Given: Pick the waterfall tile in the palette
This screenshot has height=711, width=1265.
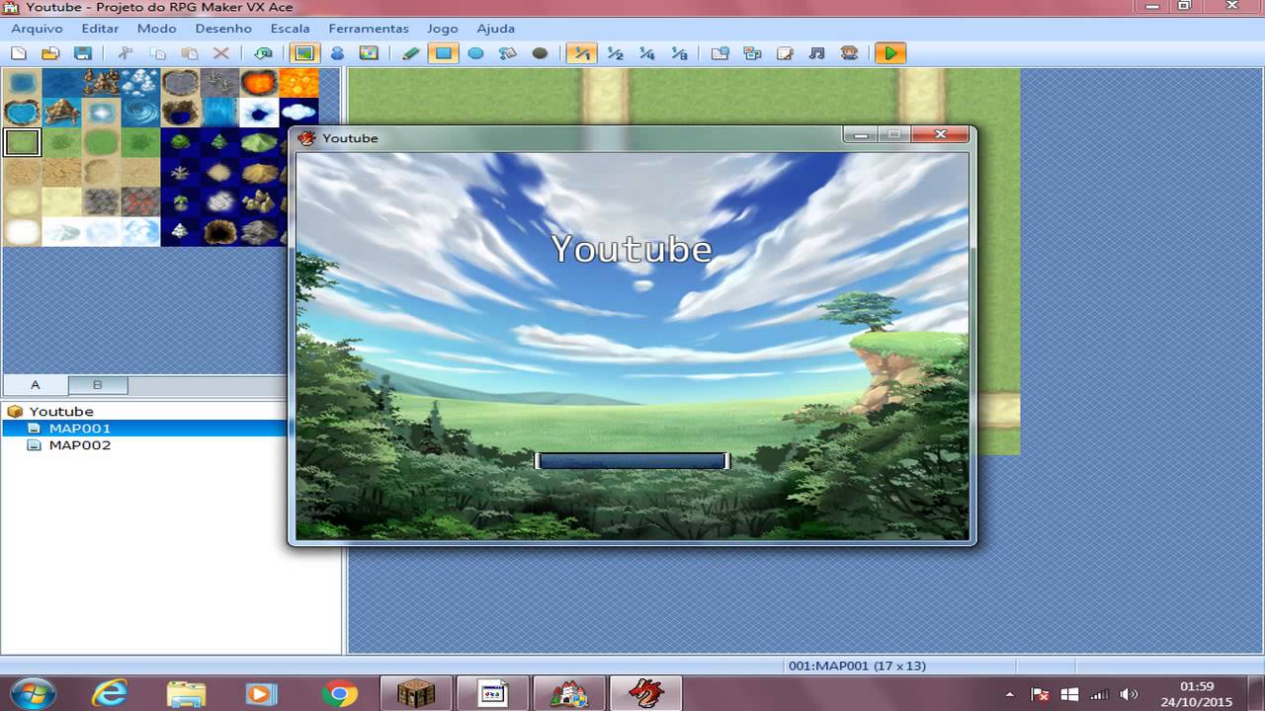Looking at the screenshot, I should 219,113.
